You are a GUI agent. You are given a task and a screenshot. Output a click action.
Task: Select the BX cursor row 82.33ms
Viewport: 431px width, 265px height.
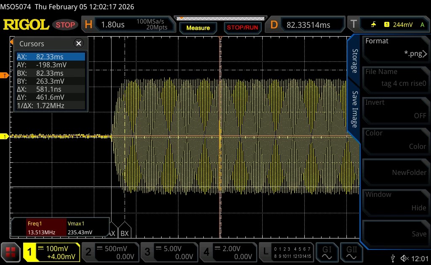tap(51, 73)
